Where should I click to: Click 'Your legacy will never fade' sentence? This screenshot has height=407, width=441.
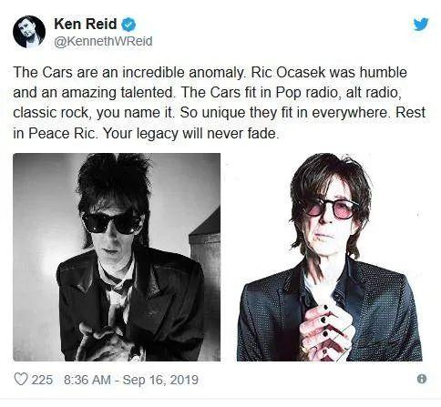click(190, 133)
